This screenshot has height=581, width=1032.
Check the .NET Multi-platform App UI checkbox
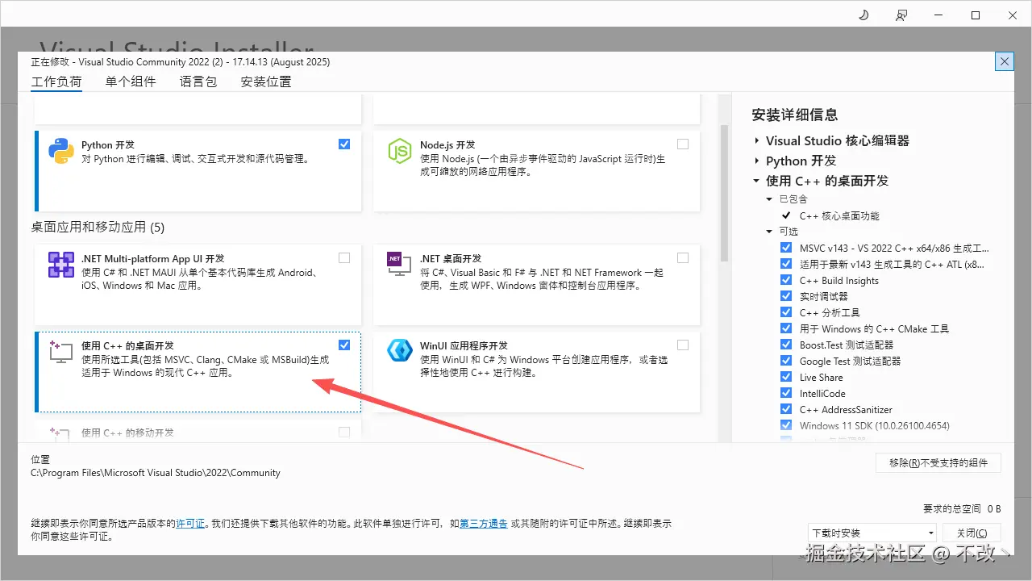pos(344,257)
